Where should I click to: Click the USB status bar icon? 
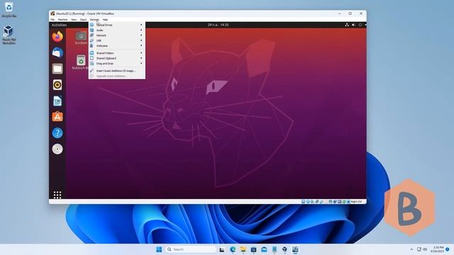pyautogui.click(x=321, y=201)
